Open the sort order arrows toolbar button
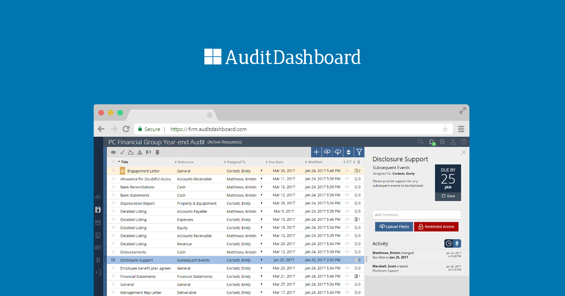 (x=348, y=152)
